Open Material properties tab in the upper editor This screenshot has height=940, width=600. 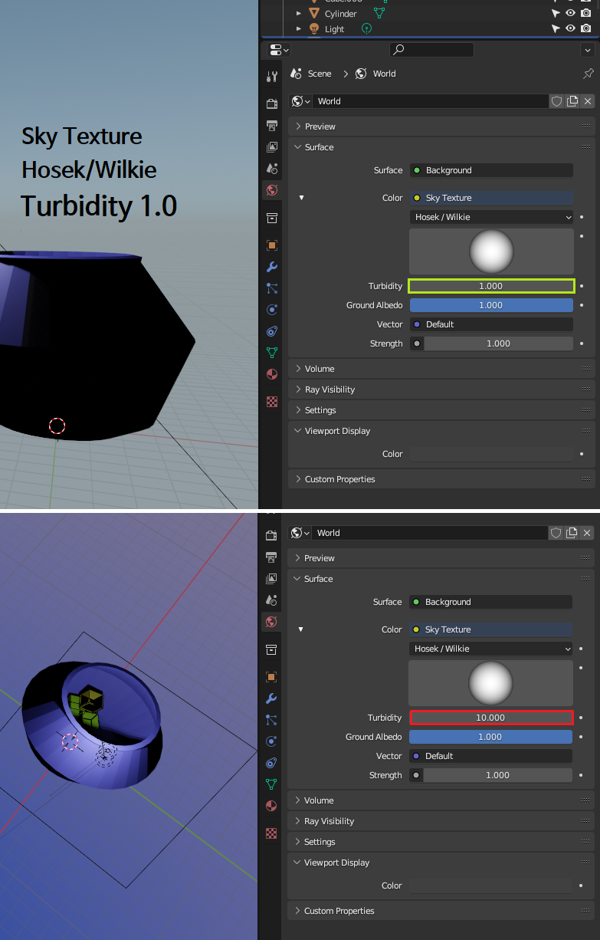click(x=272, y=374)
